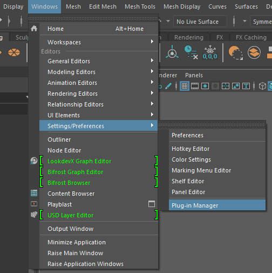Open Preferences from the submenu
The image size is (272, 273).
217,135
